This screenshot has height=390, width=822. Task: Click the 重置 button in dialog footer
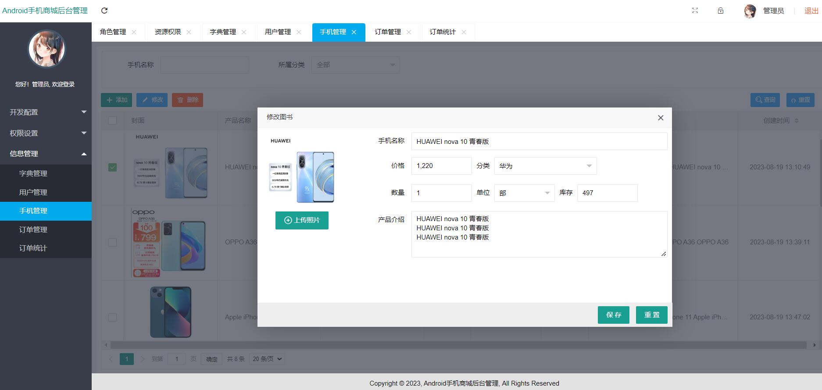[x=651, y=315]
